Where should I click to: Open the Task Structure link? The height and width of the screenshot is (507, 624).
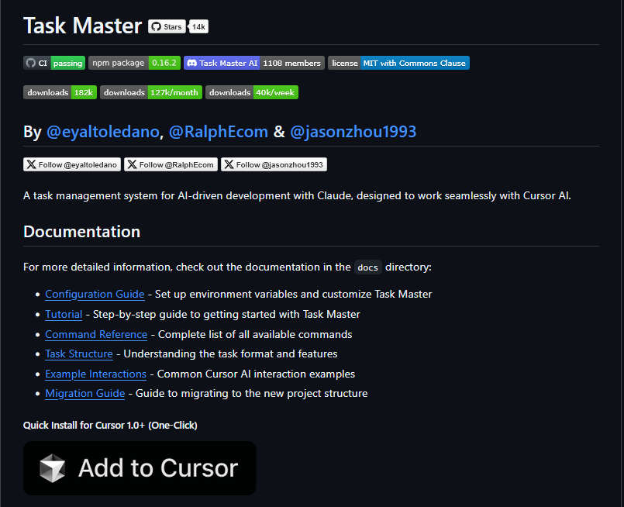coord(79,354)
